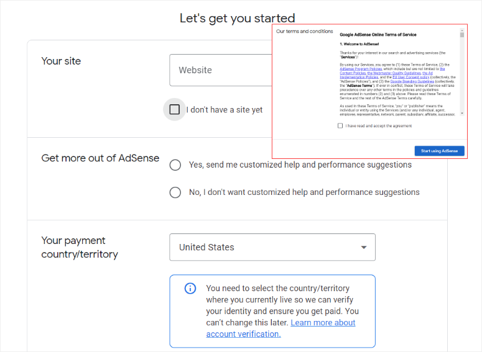Viewport: 482px width, 352px height.
Task: Click the terms scrollbar up arrow
Action: point(461,30)
